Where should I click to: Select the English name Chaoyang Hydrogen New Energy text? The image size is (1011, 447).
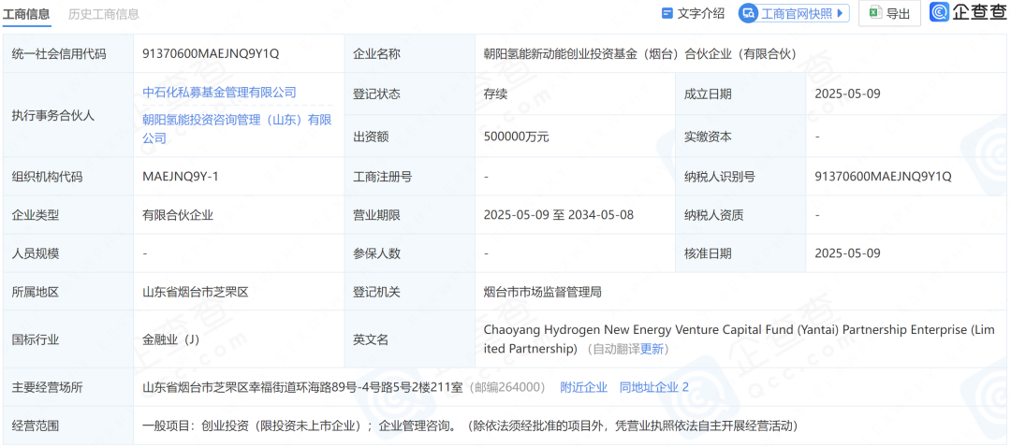click(x=739, y=339)
